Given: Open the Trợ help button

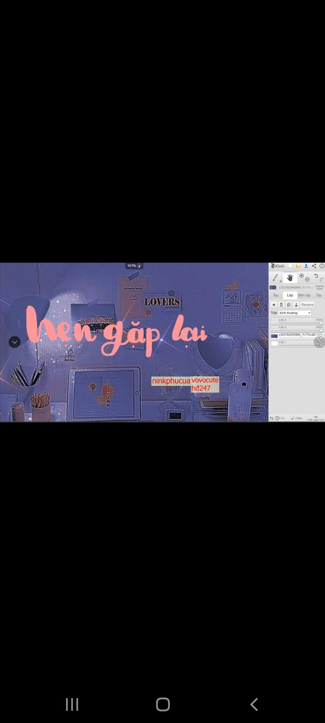Looking at the screenshot, I should (x=280, y=418).
